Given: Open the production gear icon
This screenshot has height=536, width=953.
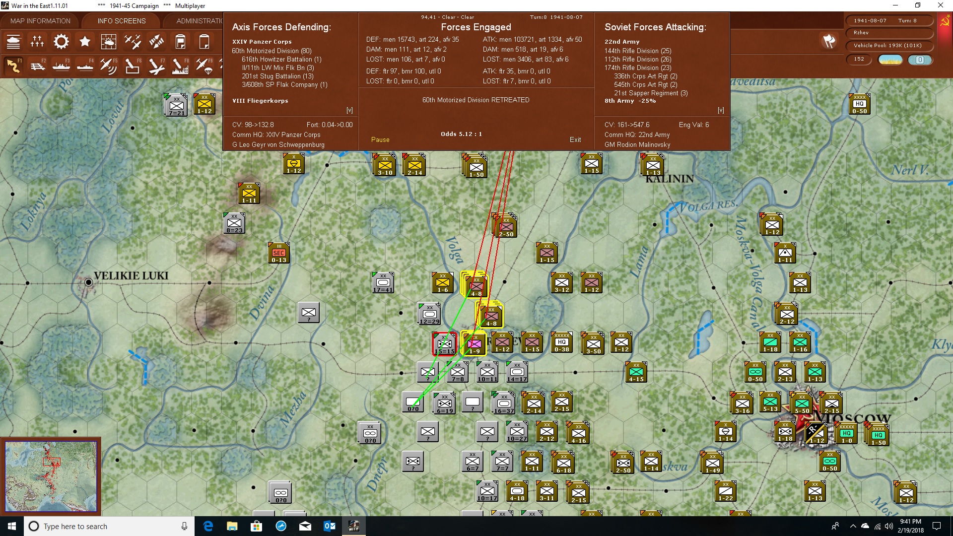Looking at the screenshot, I should (61, 42).
